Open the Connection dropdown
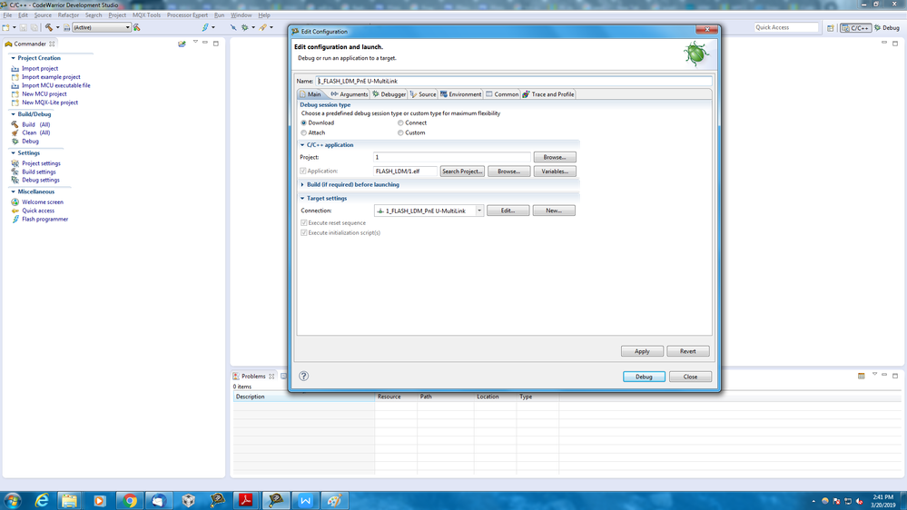 coord(479,211)
